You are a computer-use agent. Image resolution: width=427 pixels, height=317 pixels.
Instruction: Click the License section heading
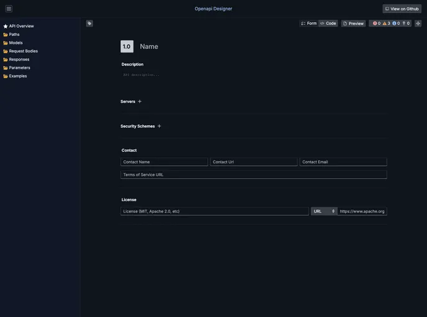point(129,199)
